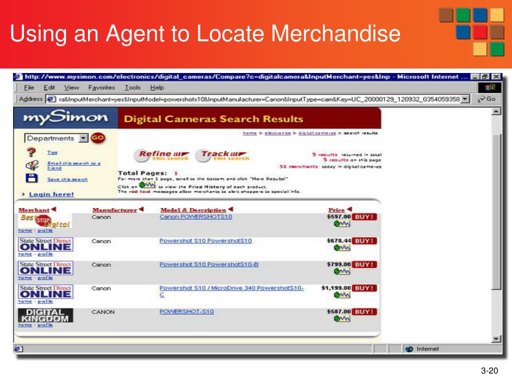
Task: Sort by the Merchant column arrow
Action: 54,209
